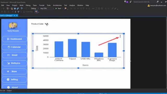Click the Item axis title in chart

click(85, 65)
